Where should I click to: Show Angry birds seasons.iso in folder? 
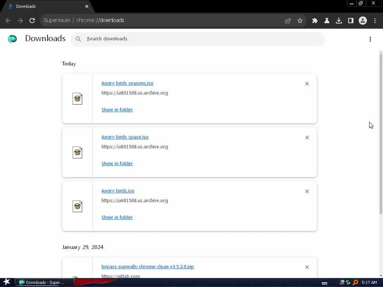tap(117, 109)
